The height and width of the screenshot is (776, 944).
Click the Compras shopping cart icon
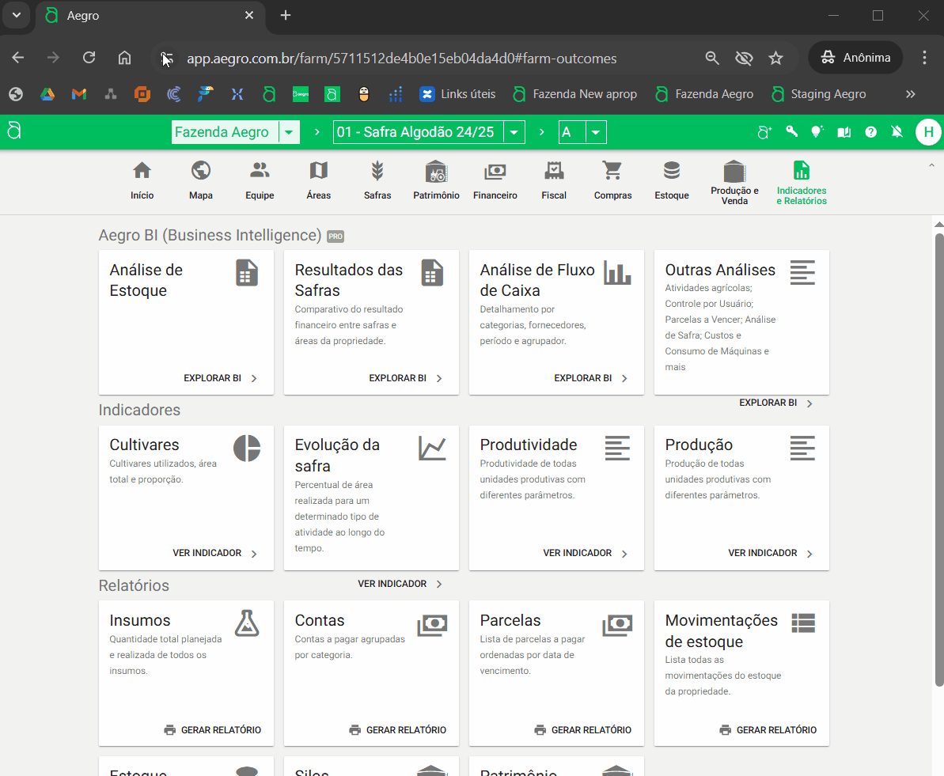(612, 171)
